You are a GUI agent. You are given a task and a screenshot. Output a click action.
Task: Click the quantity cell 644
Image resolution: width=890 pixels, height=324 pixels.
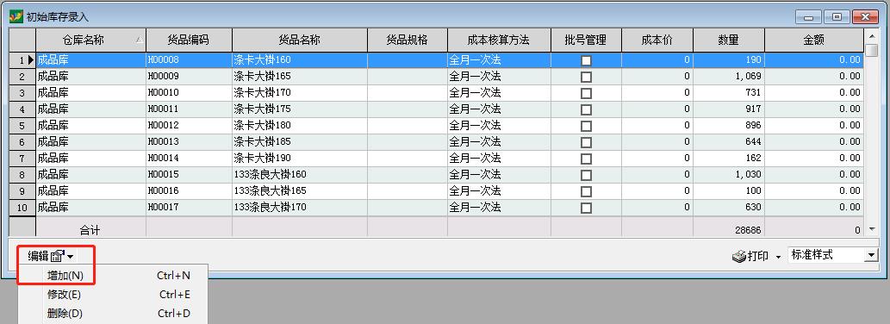(729, 142)
